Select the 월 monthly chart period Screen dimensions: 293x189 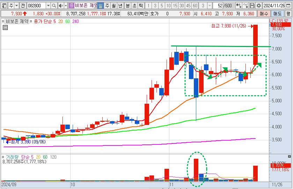[114, 6]
